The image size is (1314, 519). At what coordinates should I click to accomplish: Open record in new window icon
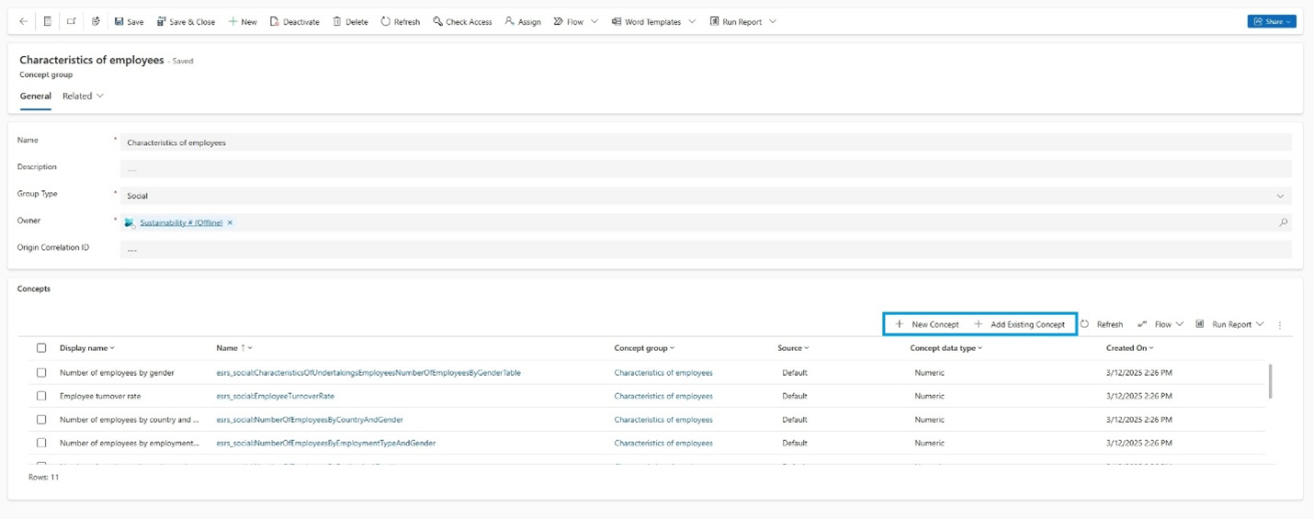pyautogui.click(x=71, y=21)
